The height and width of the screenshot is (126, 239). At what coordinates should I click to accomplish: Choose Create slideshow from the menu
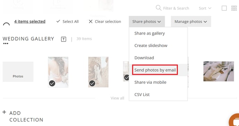pos(151,46)
